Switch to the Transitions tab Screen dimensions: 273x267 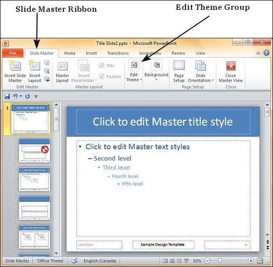tap(118, 53)
